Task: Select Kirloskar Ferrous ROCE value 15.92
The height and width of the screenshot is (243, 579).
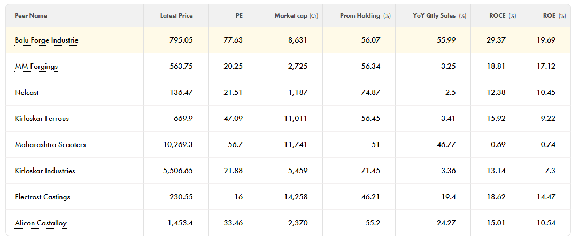Action: (496, 118)
